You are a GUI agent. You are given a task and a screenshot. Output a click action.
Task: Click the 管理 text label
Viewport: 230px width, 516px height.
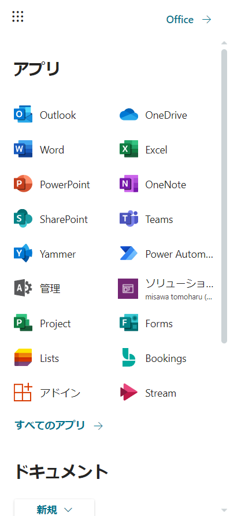click(x=50, y=289)
